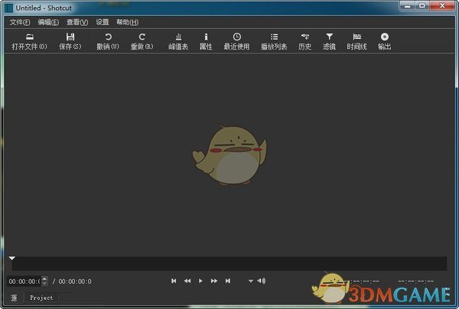Viewport: 459px width, 309px height.
Task: Open the 峰值表 (Peak Meter) panel
Action: pos(178,41)
